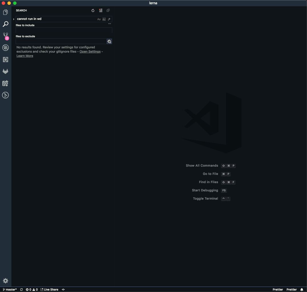Click the second Prettier status bar item
The image size is (307, 292).
coord(292,289)
